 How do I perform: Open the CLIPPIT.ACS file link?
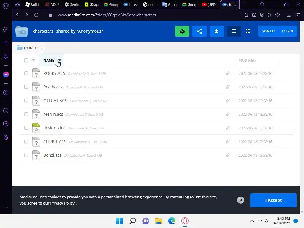coord(55,142)
